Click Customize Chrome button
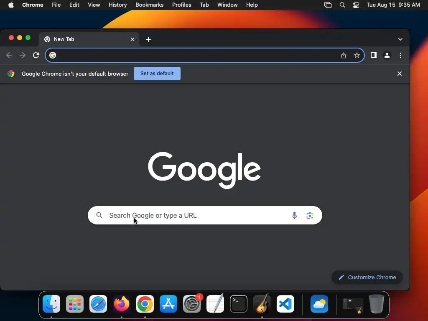 coord(367,278)
